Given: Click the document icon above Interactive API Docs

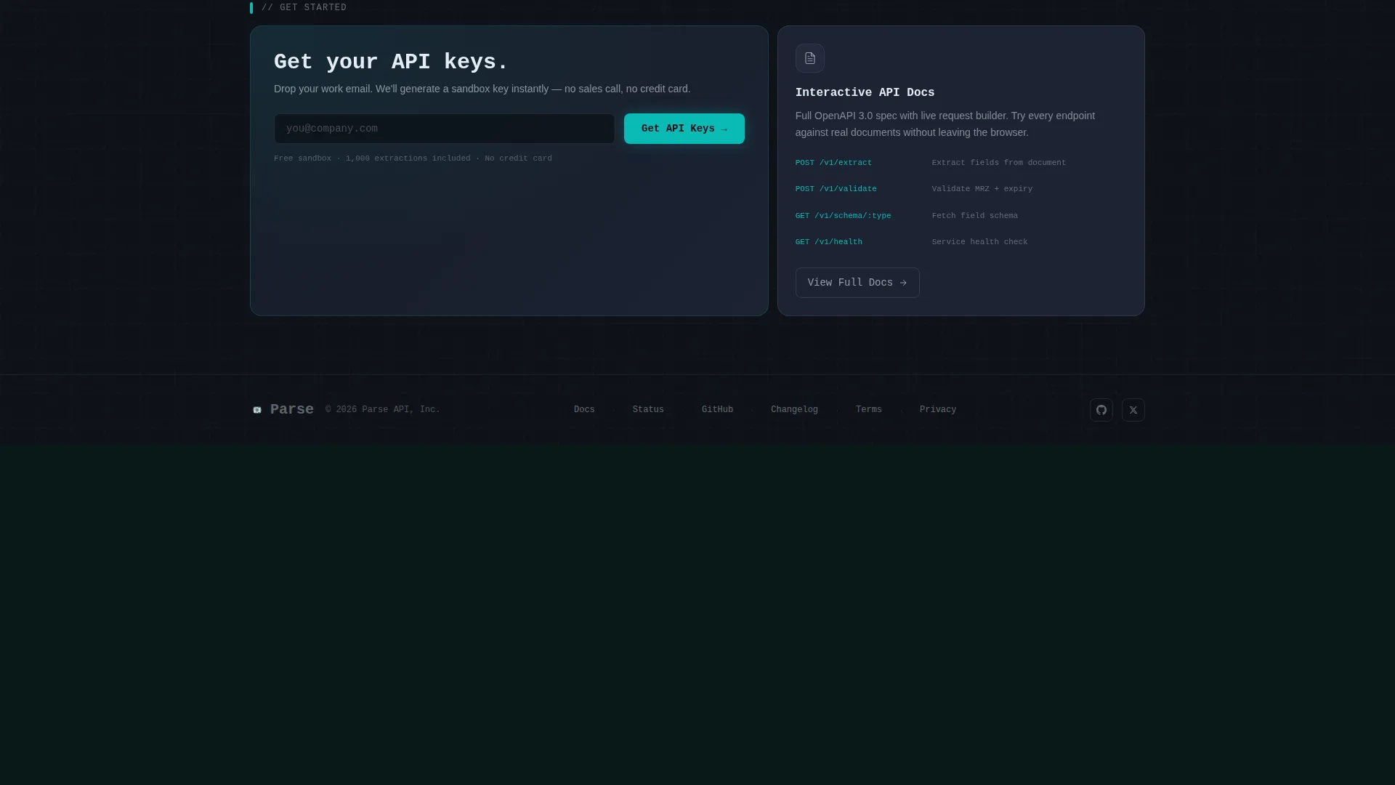Looking at the screenshot, I should click(x=809, y=58).
